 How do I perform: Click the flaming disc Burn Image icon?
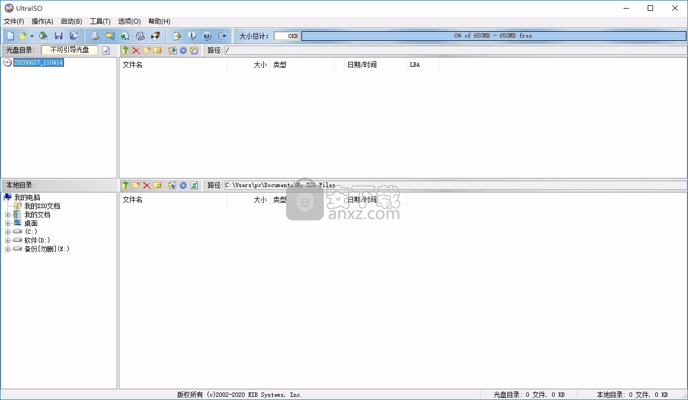click(x=155, y=36)
